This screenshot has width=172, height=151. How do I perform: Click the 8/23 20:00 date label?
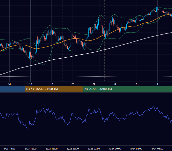tap(73, 148)
